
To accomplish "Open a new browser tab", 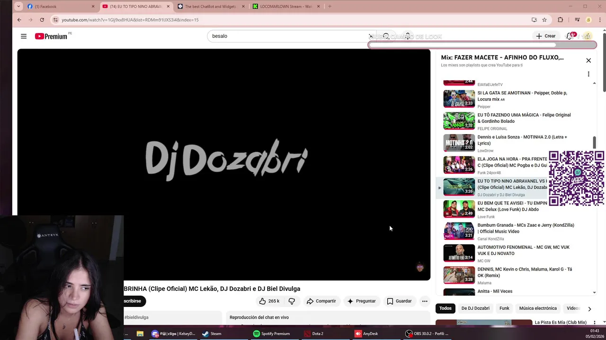I will pos(330,7).
